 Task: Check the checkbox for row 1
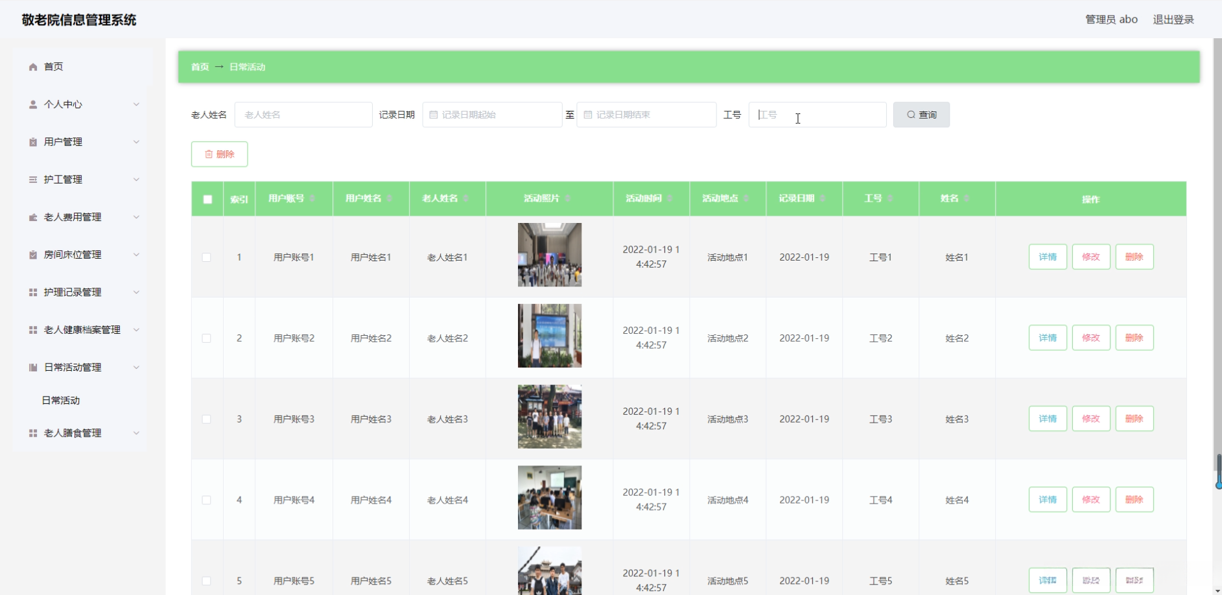206,257
